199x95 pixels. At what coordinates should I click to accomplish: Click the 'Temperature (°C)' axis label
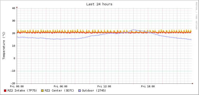(4, 46)
